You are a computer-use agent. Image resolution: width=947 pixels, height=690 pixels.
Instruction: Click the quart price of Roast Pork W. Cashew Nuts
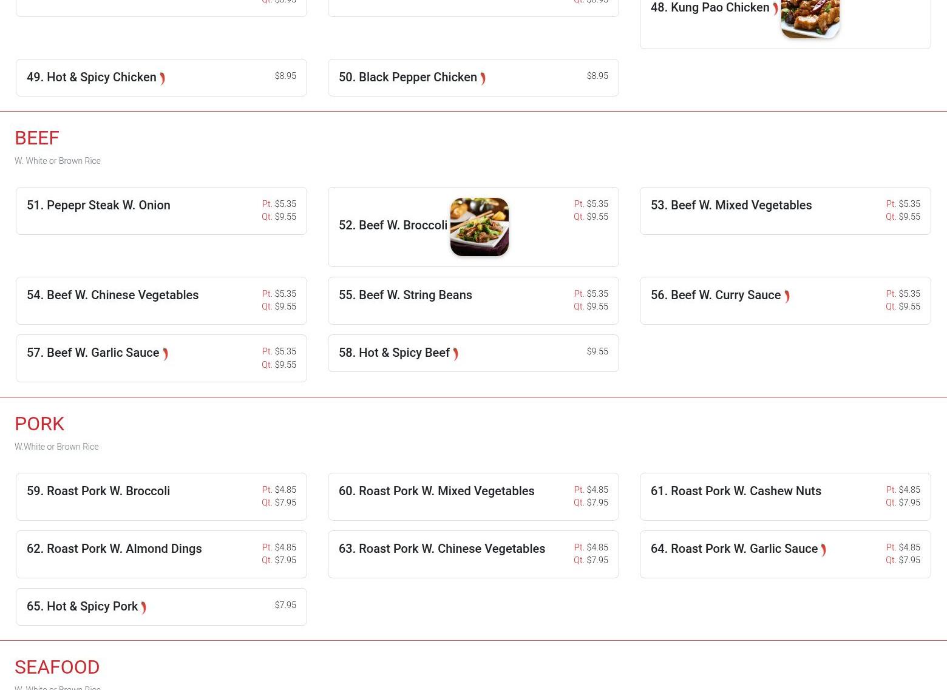click(x=903, y=502)
